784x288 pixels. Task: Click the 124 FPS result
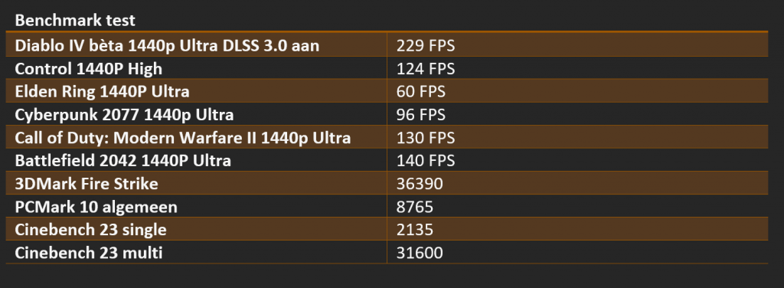point(426,68)
